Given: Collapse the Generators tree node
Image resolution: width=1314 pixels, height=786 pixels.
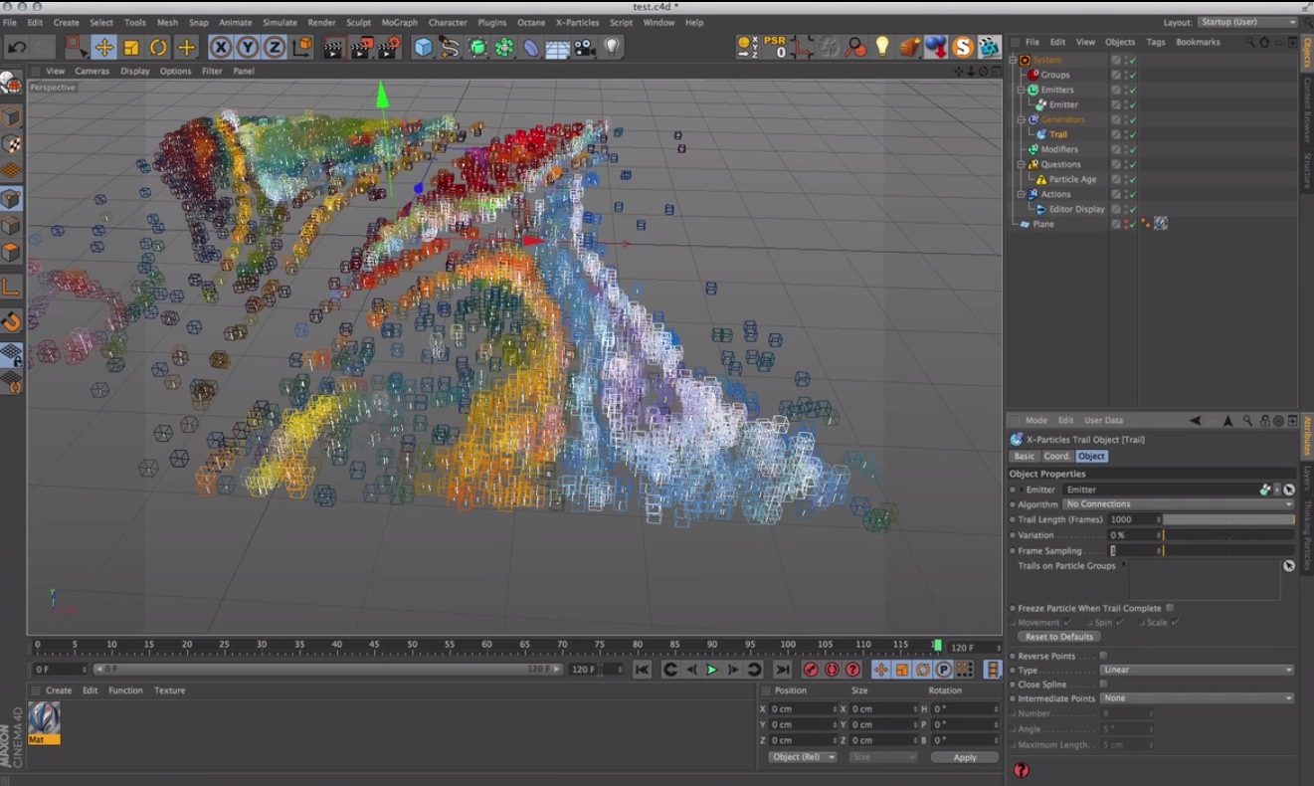Looking at the screenshot, I should pyautogui.click(x=1021, y=119).
